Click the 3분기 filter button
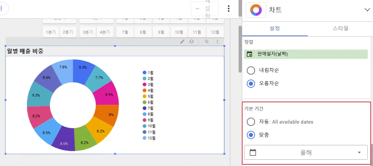The width and height of the screenshot is (373, 166). click(88, 32)
